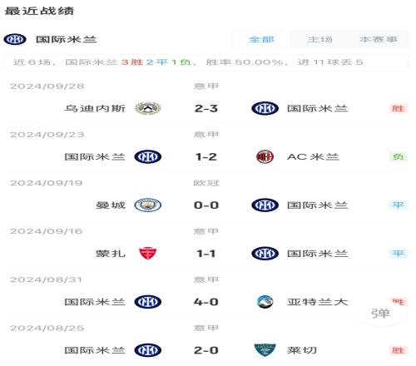Click the Monza (蒙扎) red shield crest
The width and height of the screenshot is (416, 366).
(148, 254)
